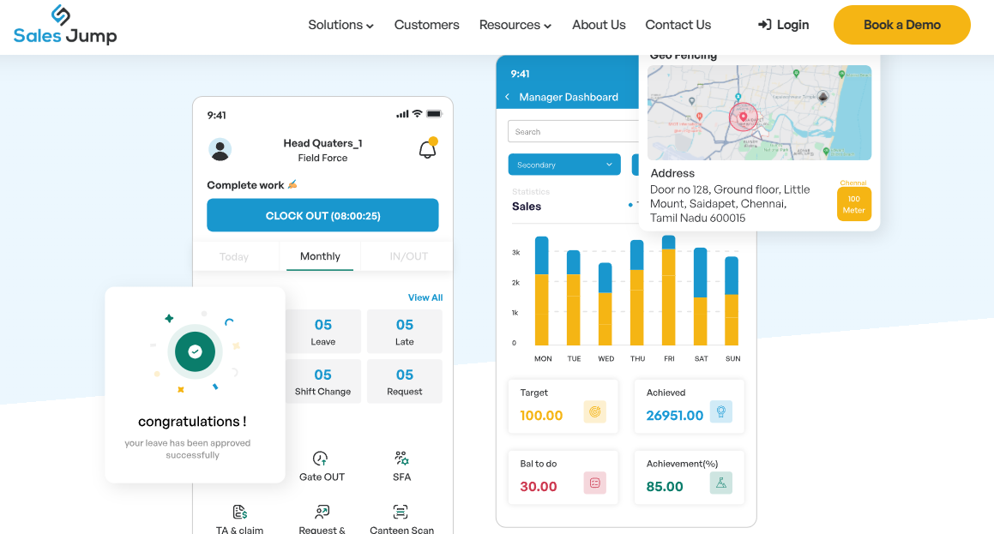Click the Request icon beside TA & claim
994x534 pixels.
click(322, 512)
